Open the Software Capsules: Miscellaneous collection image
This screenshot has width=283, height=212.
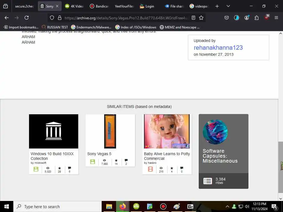point(215,132)
